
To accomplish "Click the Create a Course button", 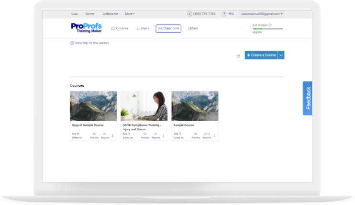I will [x=261, y=55].
